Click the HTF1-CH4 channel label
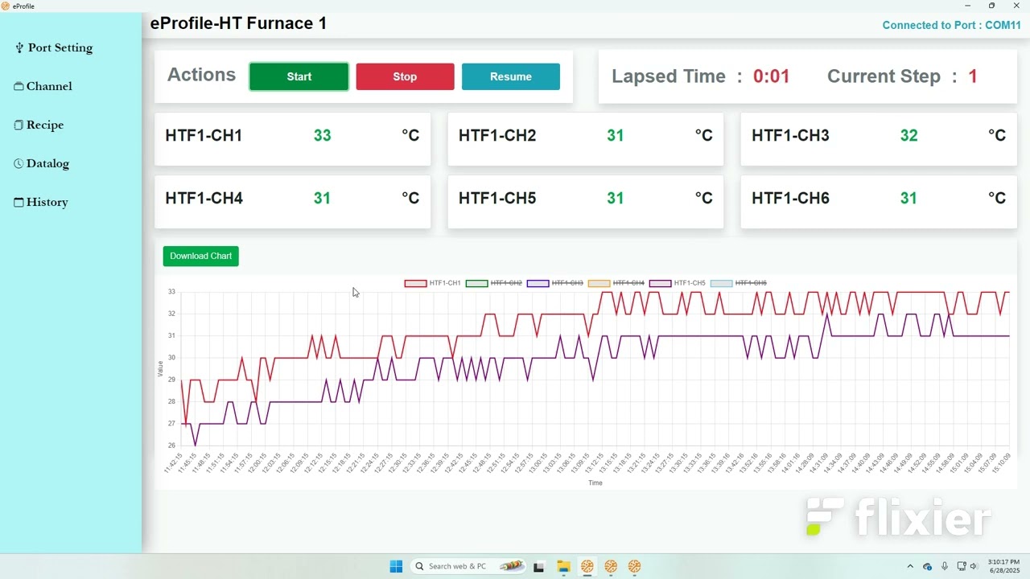The width and height of the screenshot is (1030, 579). [204, 198]
